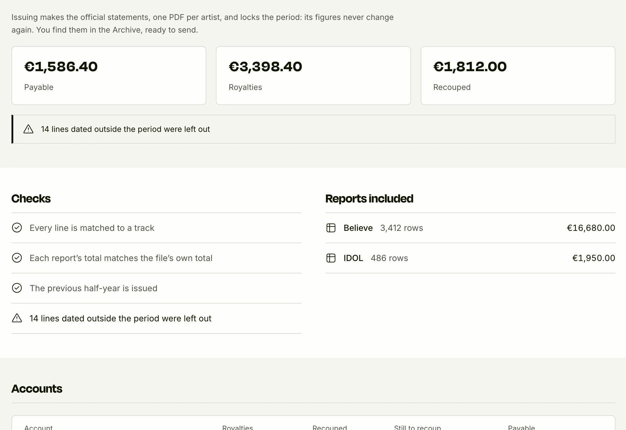Click the checkmark beside 'previous half-year is issued'
Screen dimensions: 626x430
tap(17, 288)
